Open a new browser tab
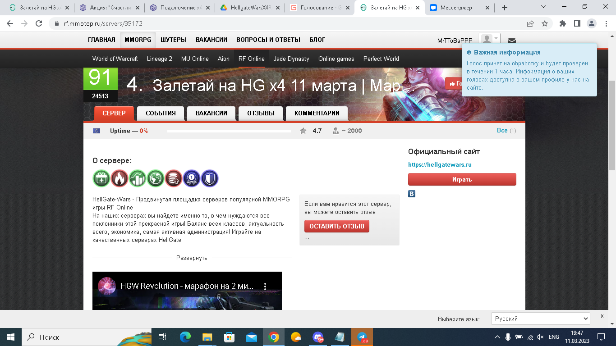Screen dimensions: 616x346 [505, 8]
